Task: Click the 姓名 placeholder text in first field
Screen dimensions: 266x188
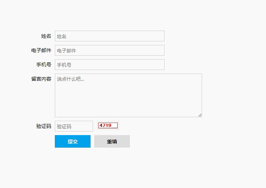Action: (x=61, y=36)
